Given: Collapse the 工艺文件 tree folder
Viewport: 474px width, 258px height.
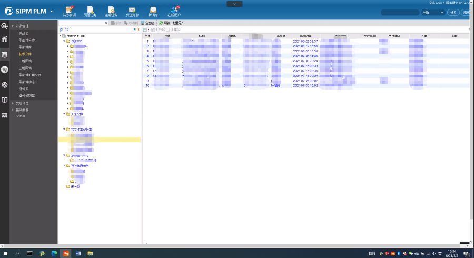Looking at the screenshot, I should pos(64,114).
